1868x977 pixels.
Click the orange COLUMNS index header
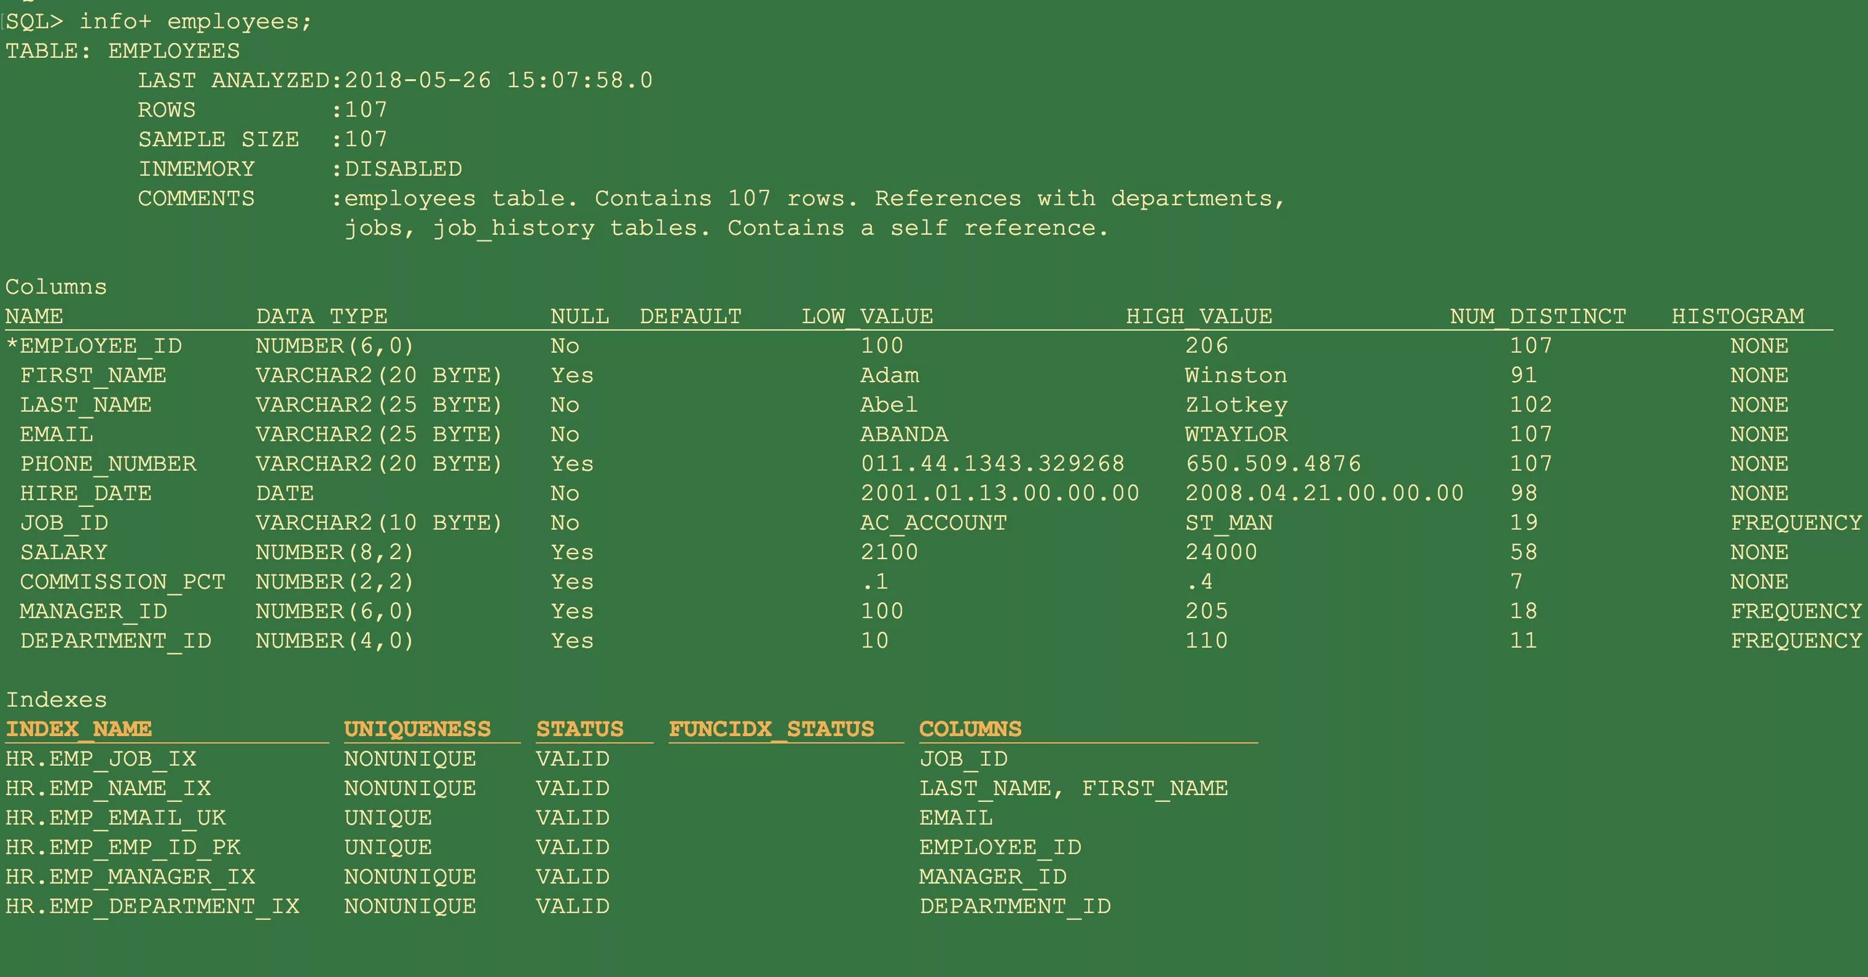[969, 729]
